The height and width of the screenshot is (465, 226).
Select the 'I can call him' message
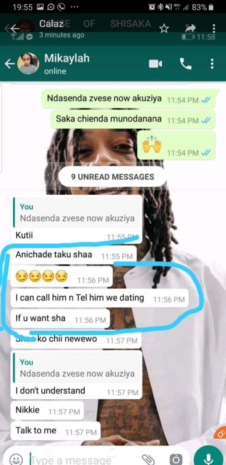click(x=99, y=298)
